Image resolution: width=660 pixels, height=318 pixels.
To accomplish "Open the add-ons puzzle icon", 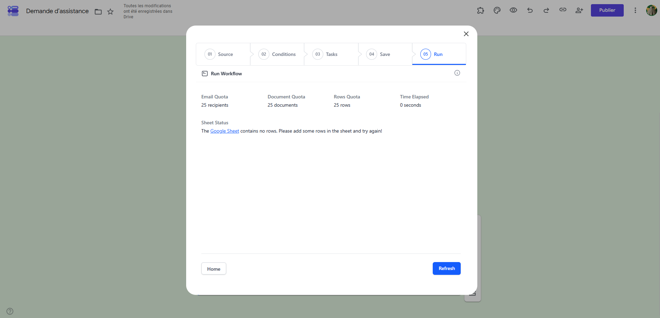I will click(x=480, y=10).
